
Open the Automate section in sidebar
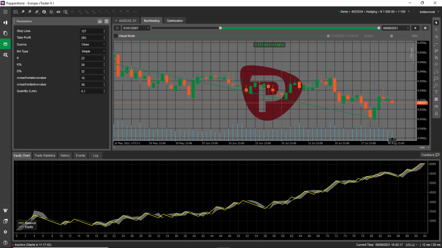coord(6,44)
